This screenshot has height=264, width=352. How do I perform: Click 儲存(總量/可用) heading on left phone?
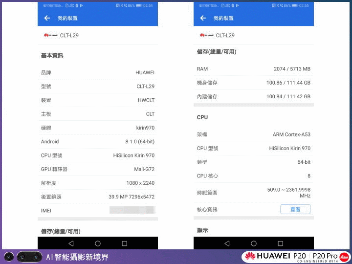[61, 231]
